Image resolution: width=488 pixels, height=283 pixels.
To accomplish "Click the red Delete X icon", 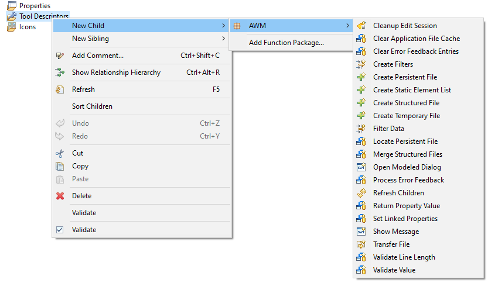I will (x=60, y=196).
